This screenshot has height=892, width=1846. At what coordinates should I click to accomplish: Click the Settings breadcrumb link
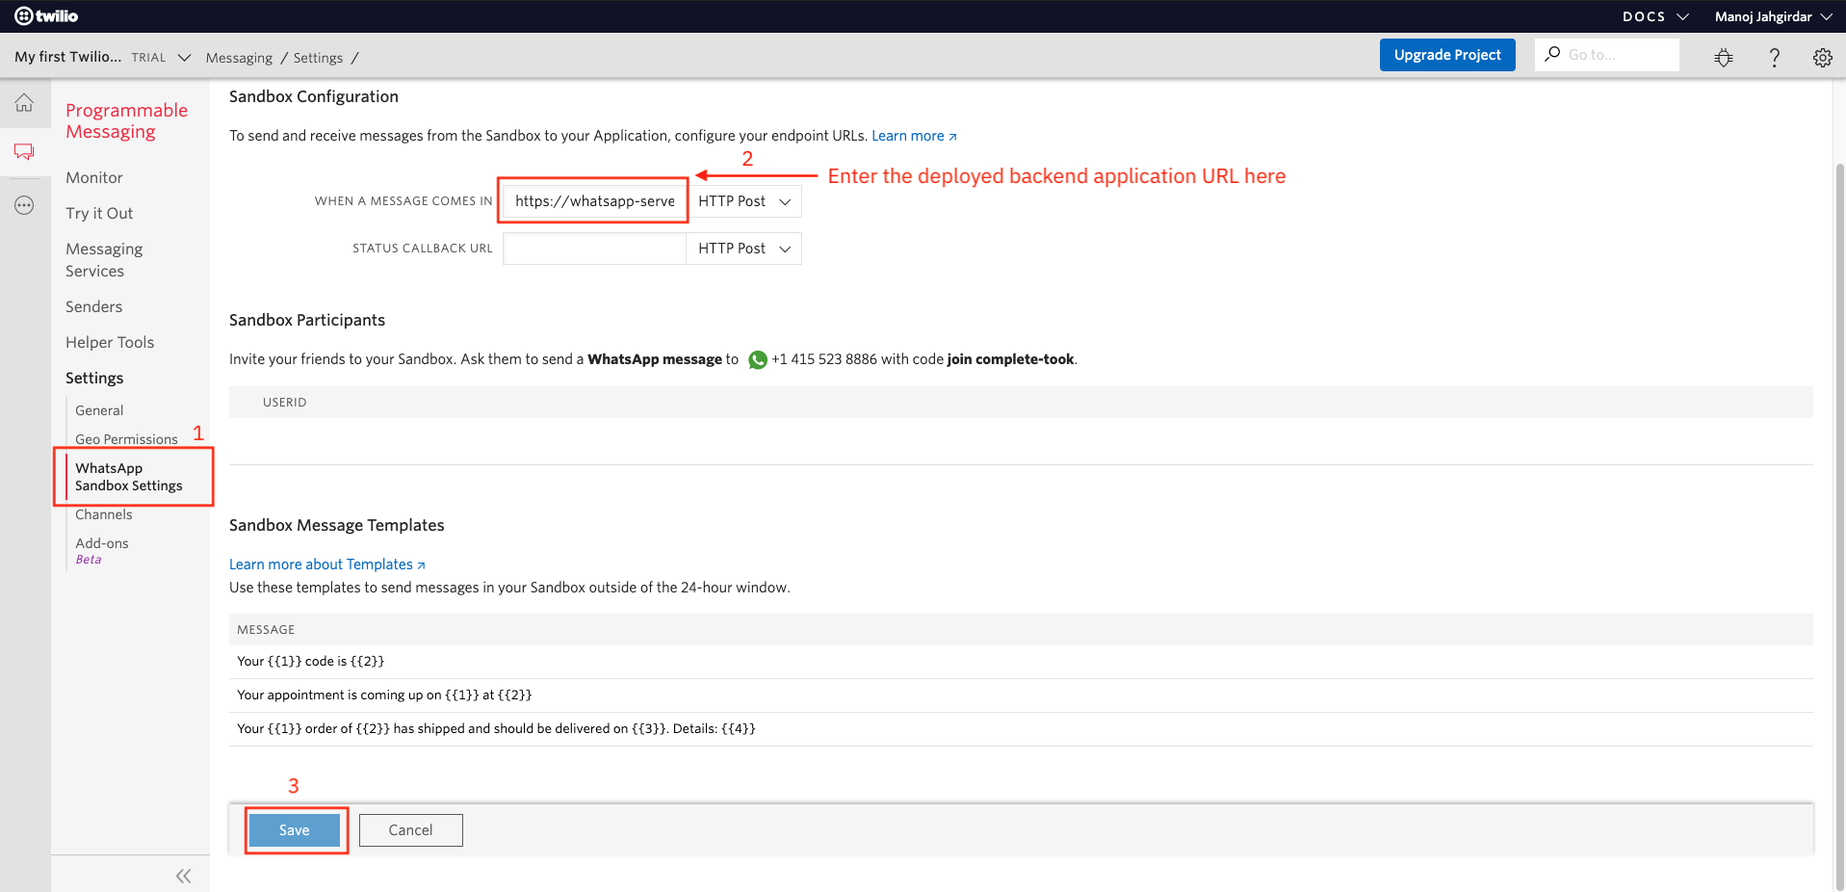point(318,58)
